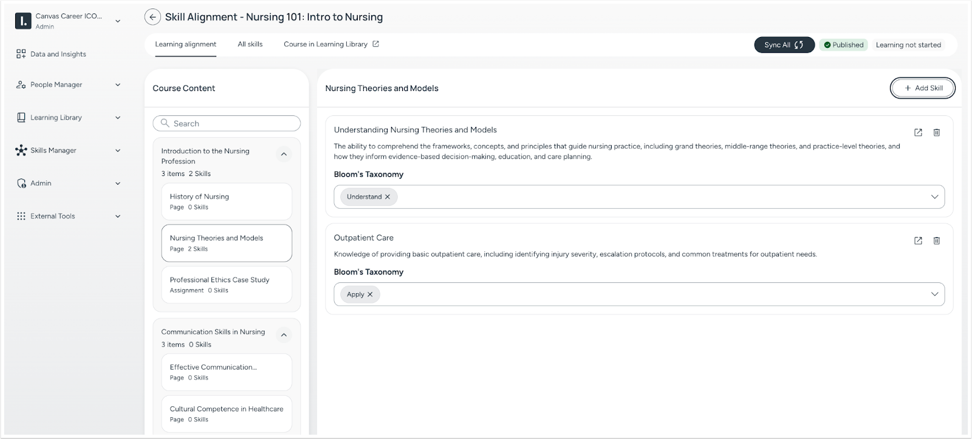Select the History of Nursing page
Image resolution: width=972 pixels, height=439 pixels.
click(227, 202)
